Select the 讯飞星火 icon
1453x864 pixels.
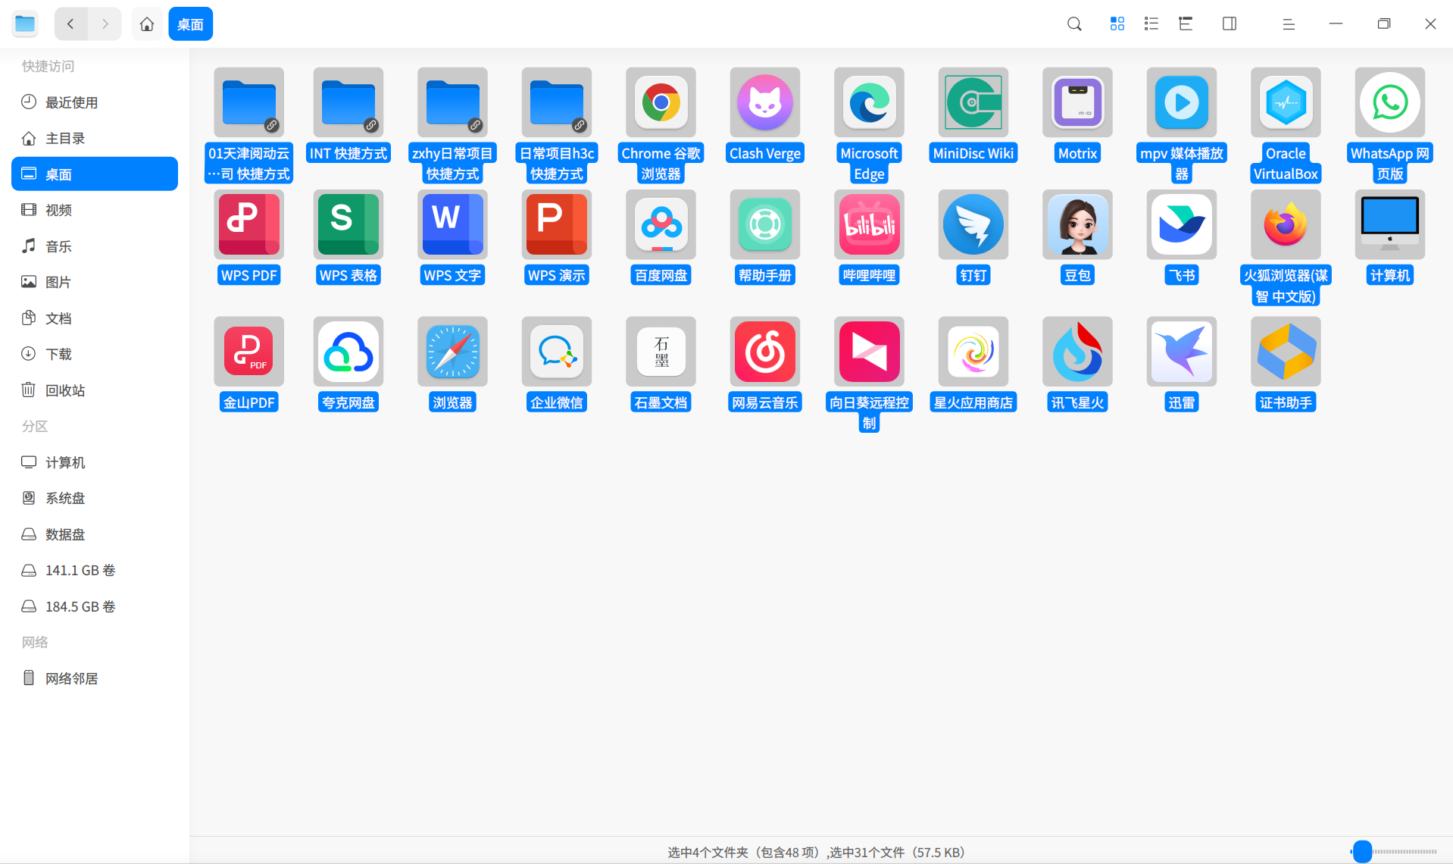(1077, 352)
